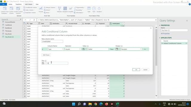Open the Else value type selector
191x107 pixels.
[44, 63]
